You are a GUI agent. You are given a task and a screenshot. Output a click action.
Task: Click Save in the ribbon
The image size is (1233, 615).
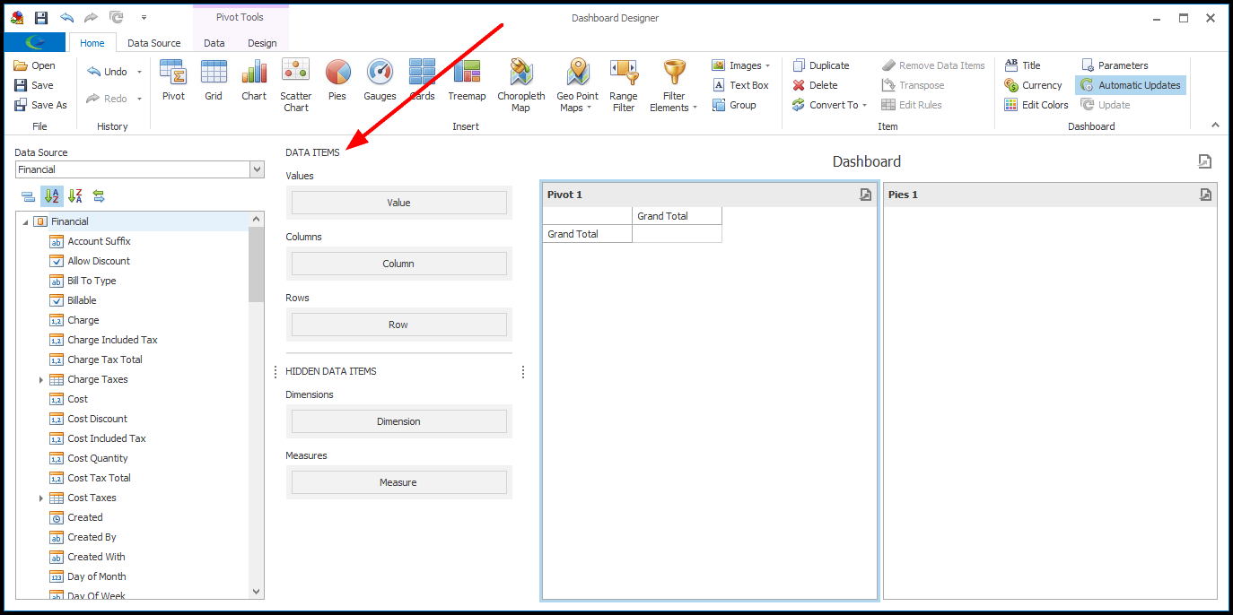[x=33, y=85]
